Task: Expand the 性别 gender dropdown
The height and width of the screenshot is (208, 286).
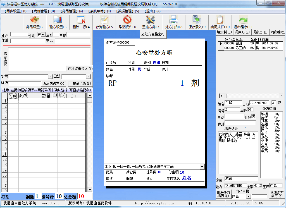Action: [43, 34]
